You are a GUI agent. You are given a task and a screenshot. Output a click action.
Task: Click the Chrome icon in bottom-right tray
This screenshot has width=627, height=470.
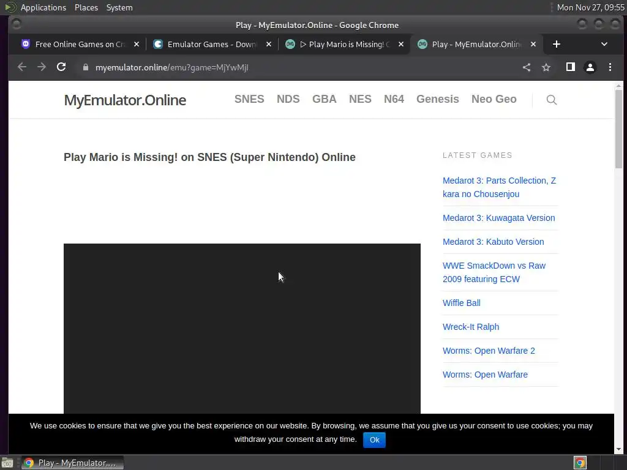[x=580, y=463]
